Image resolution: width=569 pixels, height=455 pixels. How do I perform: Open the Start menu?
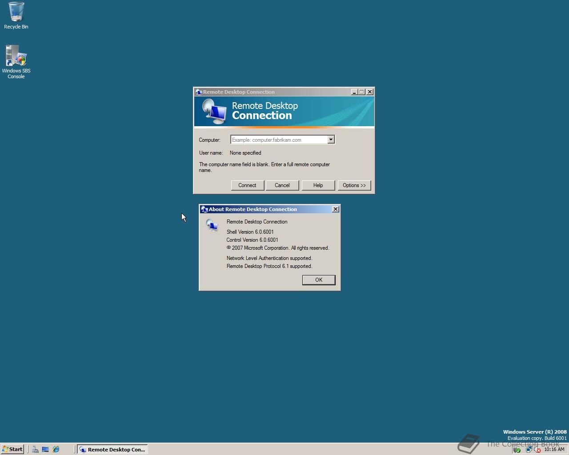click(12, 449)
